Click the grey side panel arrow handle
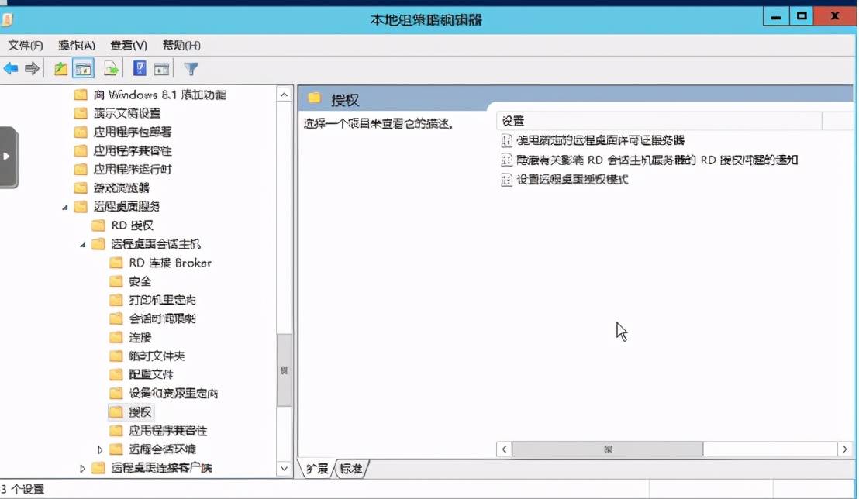 (x=8, y=157)
